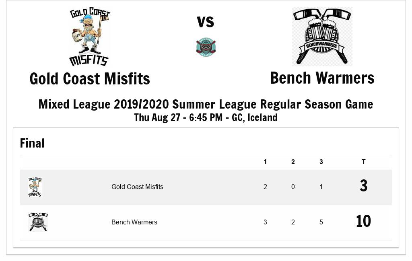
Task: Open the Gold Coast Misfits team heading
Action: pos(90,78)
